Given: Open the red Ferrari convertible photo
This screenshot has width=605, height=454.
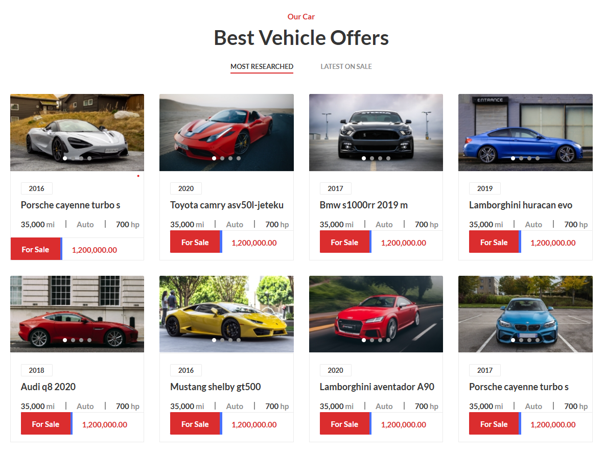Looking at the screenshot, I should tap(226, 132).
